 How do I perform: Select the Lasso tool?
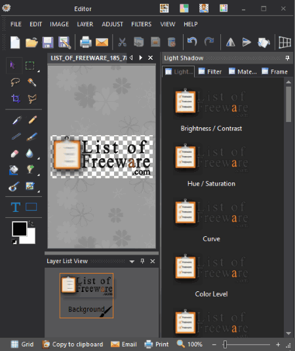coord(15,82)
